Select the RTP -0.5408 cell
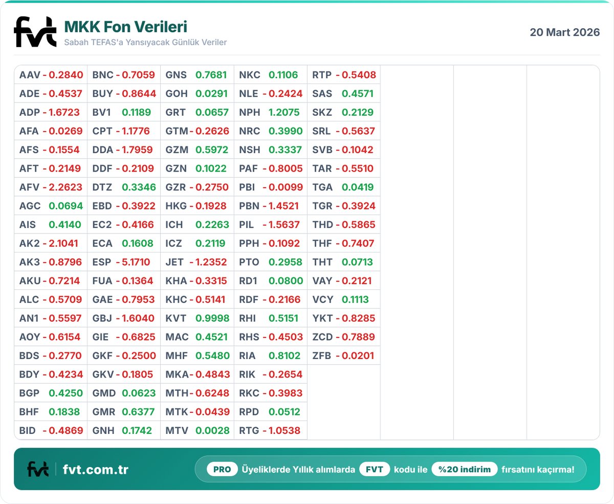614x504 pixels. tap(344, 75)
